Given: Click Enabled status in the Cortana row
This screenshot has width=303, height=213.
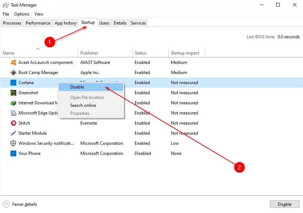Looking at the screenshot, I should click(x=142, y=83).
